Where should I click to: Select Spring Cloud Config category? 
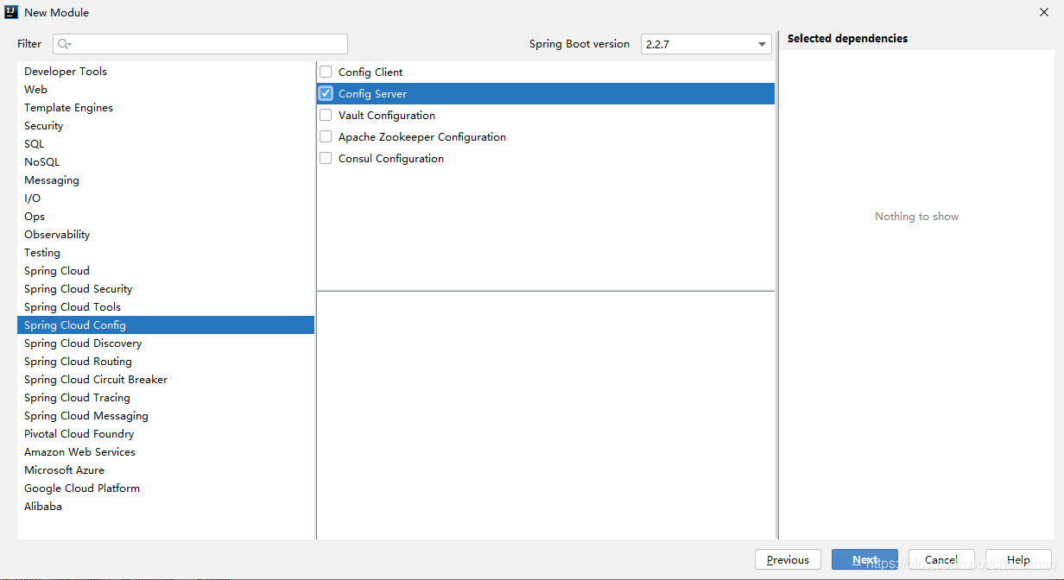point(166,325)
